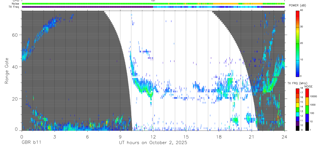The image size is (320, 148).
Task: Click the '40' value on POWER scale
Action: point(302,10)
